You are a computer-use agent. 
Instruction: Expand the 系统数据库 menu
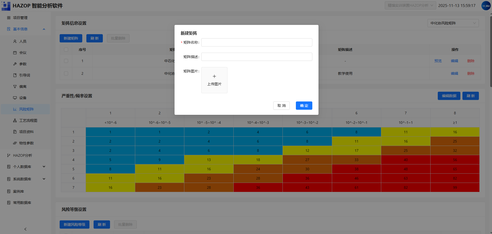pos(26,179)
